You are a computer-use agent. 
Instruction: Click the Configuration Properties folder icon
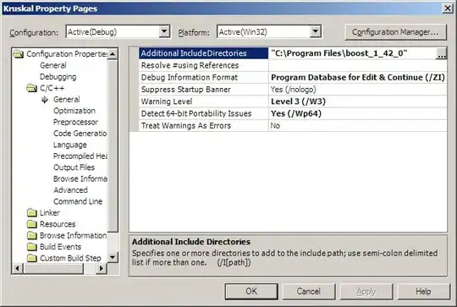pyautogui.click(x=19, y=54)
